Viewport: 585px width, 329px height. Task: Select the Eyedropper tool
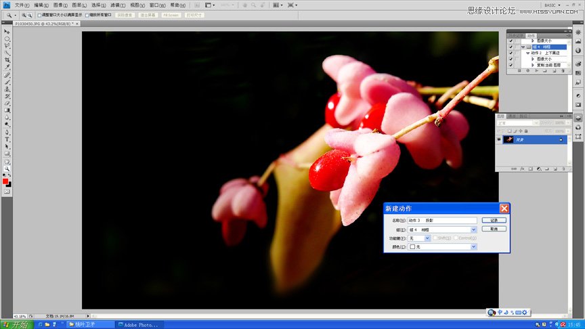[7, 67]
